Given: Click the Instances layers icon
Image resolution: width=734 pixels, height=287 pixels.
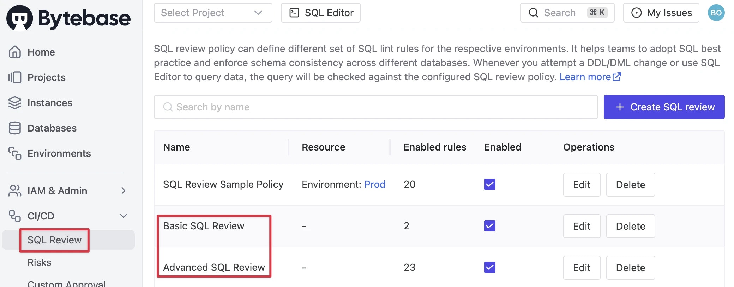Looking at the screenshot, I should 15,103.
